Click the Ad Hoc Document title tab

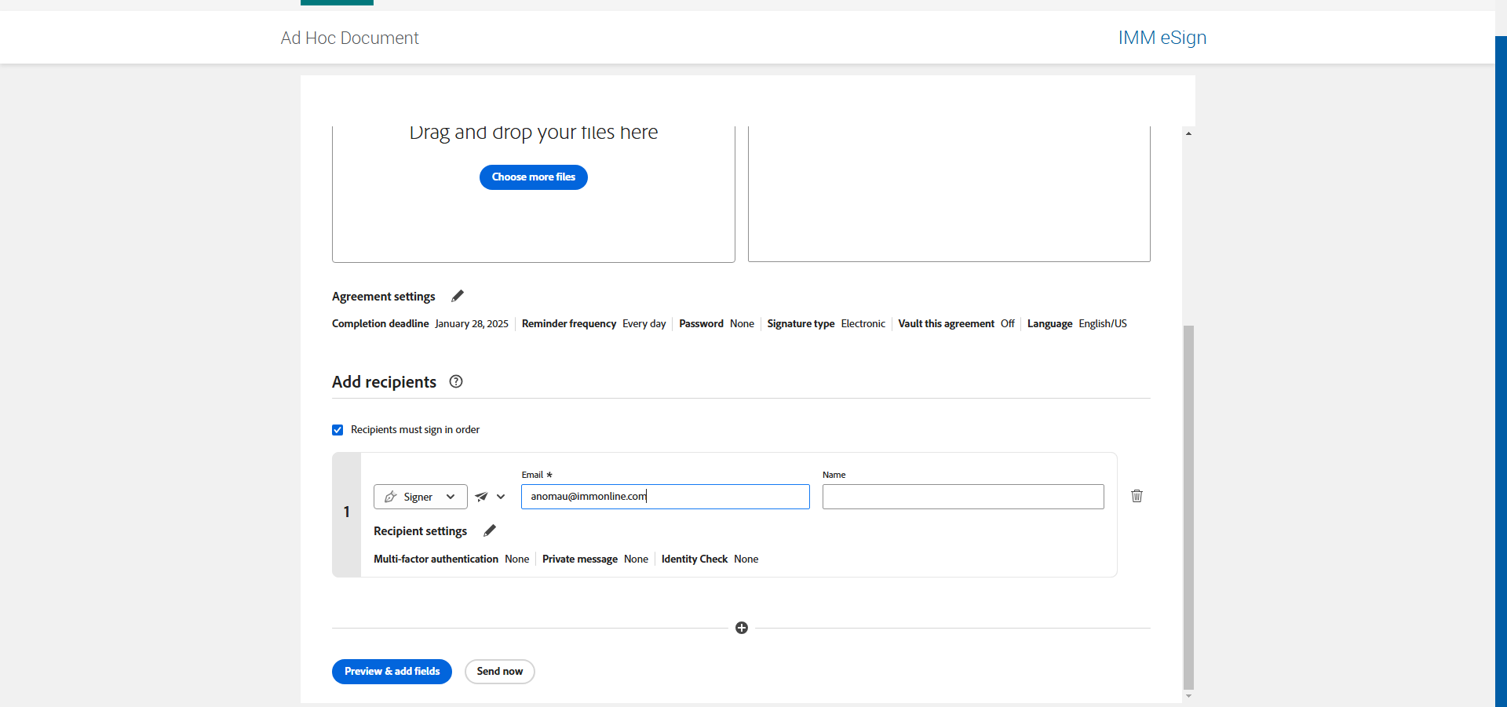pos(349,38)
